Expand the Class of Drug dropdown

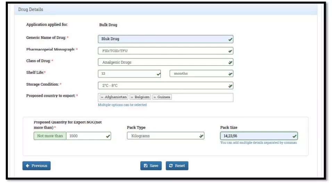point(165,63)
